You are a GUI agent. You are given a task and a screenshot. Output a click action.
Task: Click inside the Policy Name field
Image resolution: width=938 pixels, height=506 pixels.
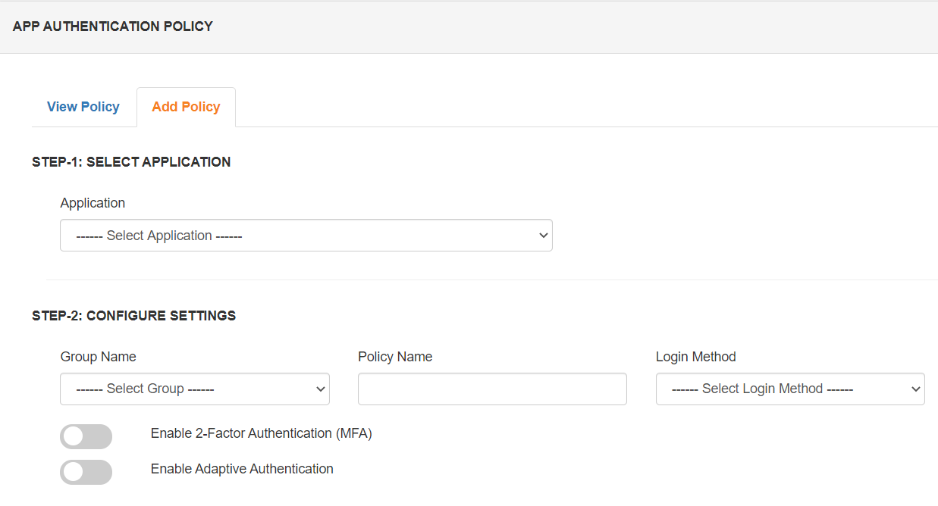click(491, 389)
